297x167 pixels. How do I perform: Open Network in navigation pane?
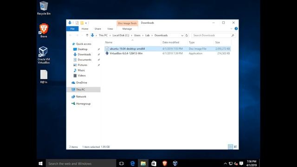[81, 96]
